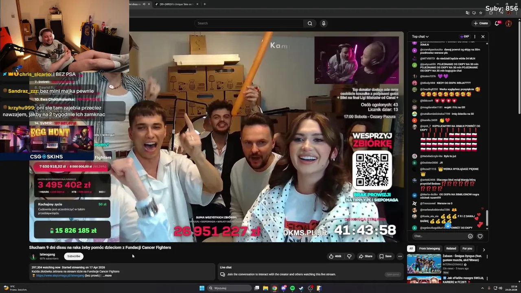Select the For you filter chip
The height and width of the screenshot is (293, 521).
[467, 249]
